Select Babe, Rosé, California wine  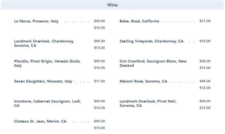(139, 21)
